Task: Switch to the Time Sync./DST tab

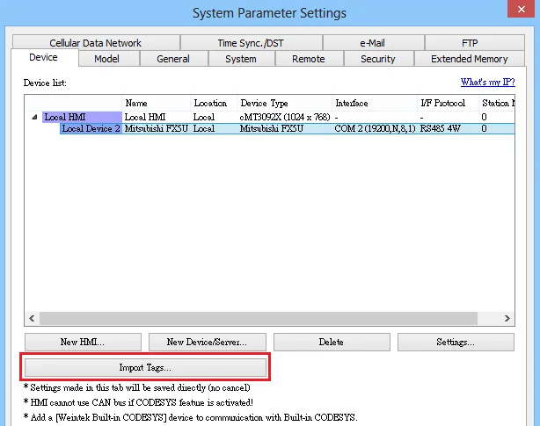Action: point(251,43)
